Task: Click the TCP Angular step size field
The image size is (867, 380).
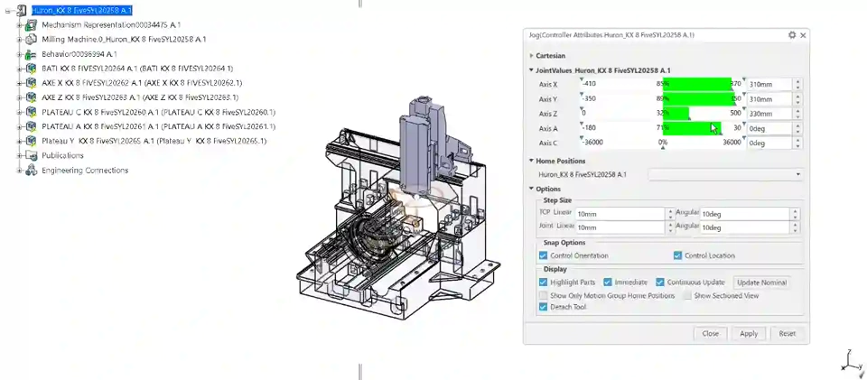Action: coord(745,214)
